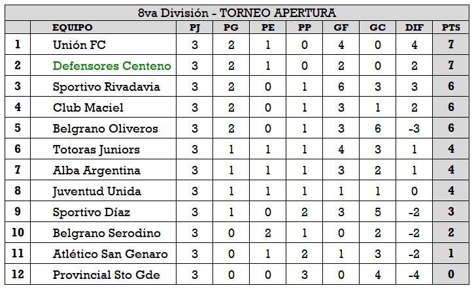
Task: Click the table title 8va División - TORNEO APERTURA
Action: pyautogui.click(x=237, y=12)
